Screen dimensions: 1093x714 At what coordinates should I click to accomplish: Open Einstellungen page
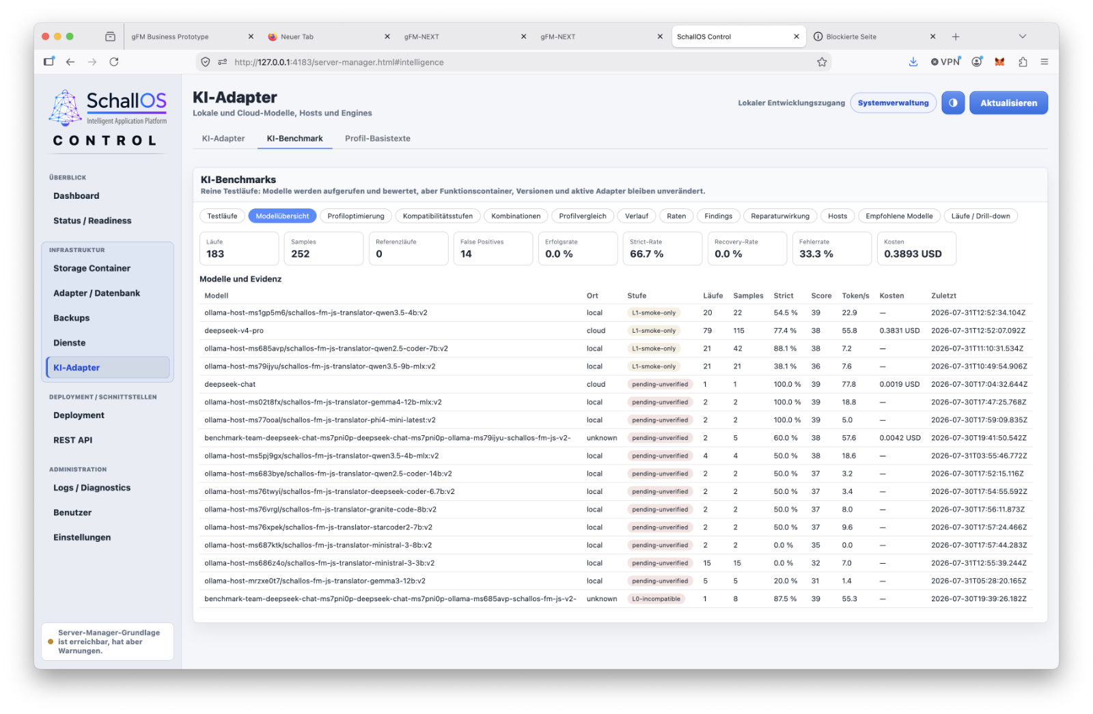82,537
